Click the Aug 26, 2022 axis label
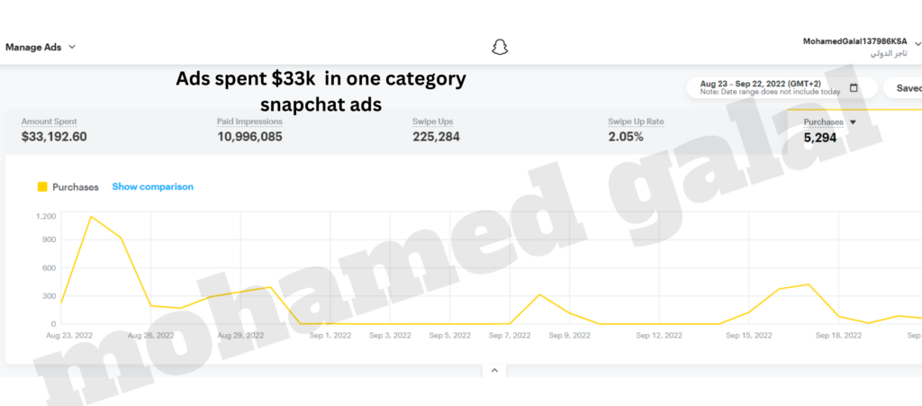The image size is (922, 406). [149, 335]
